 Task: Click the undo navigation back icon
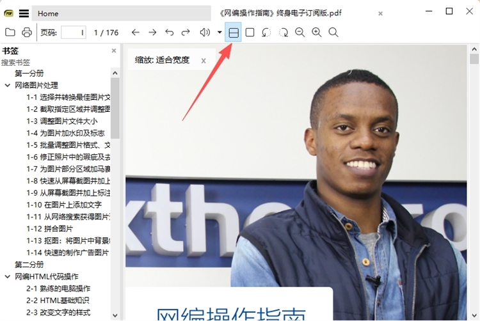pos(169,33)
